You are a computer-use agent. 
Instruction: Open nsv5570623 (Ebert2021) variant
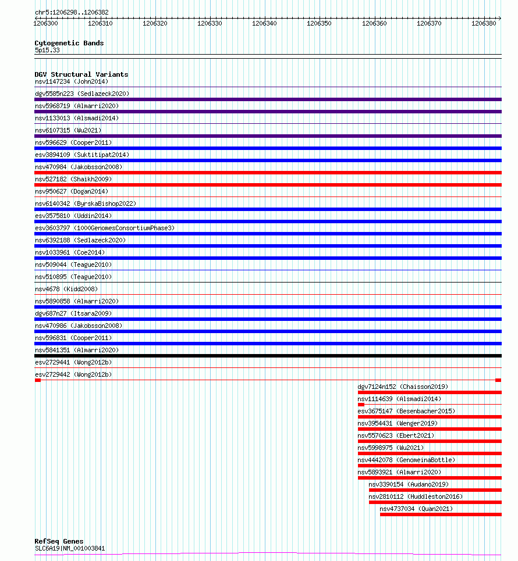[396, 435]
